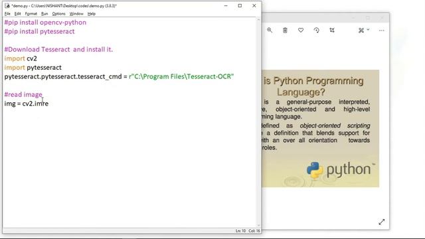Click the 'import pytesseract' line
Image resolution: width=425 pixels, height=239 pixels.
point(33,68)
